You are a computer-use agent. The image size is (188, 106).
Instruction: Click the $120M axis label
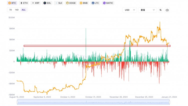click(12, 18)
